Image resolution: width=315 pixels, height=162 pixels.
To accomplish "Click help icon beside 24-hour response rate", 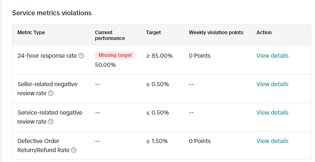I will point(81,56).
